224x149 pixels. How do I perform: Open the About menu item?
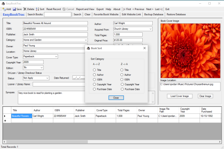[117, 9]
